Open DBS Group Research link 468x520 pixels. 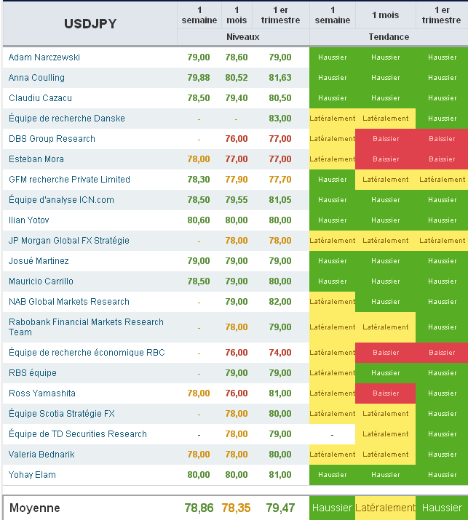[x=52, y=139]
